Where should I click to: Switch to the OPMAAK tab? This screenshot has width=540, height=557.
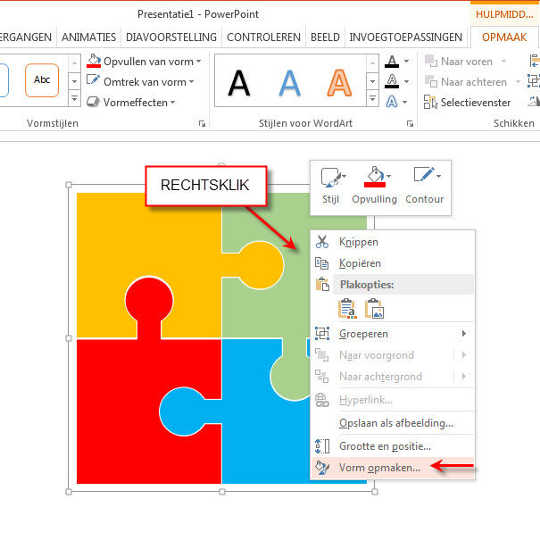click(504, 37)
